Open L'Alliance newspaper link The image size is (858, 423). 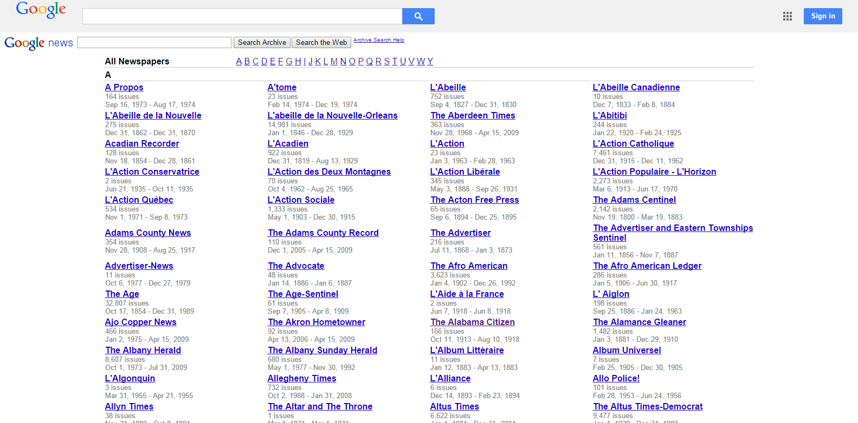pos(450,378)
